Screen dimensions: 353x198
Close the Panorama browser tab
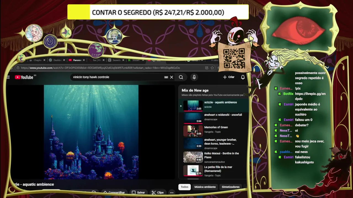click(x=84, y=60)
